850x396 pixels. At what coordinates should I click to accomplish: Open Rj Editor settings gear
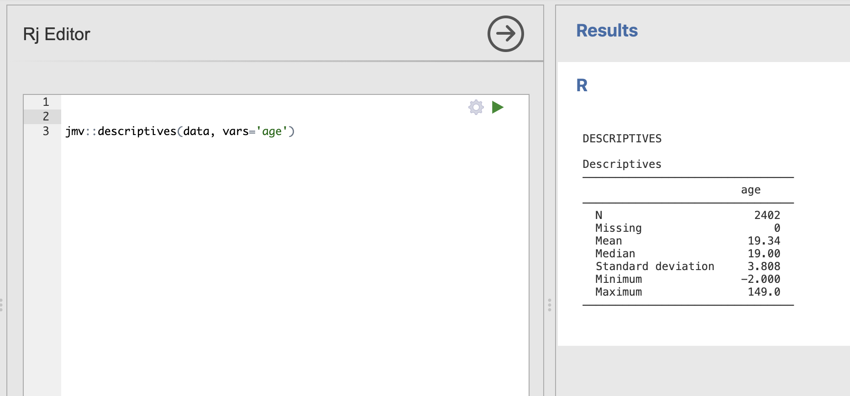click(x=476, y=108)
